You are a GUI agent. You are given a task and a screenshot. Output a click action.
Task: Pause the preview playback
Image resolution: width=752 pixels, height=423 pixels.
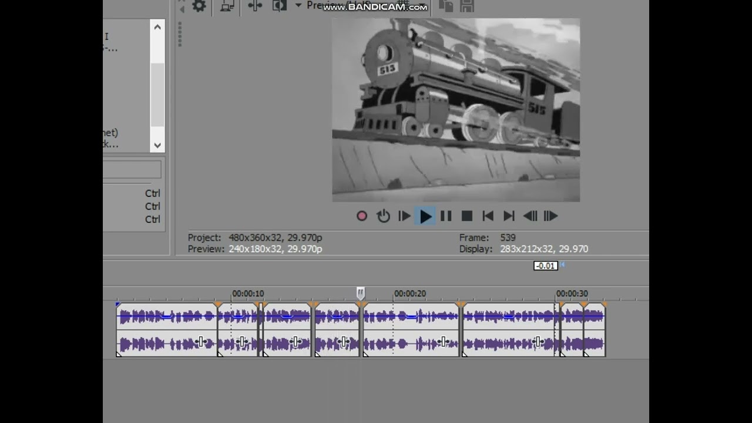446,216
